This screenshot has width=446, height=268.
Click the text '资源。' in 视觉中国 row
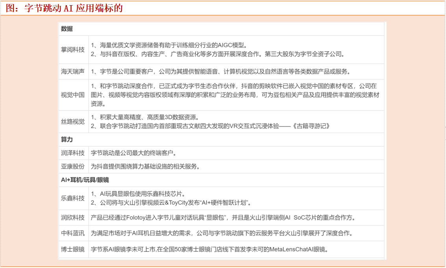point(98,104)
